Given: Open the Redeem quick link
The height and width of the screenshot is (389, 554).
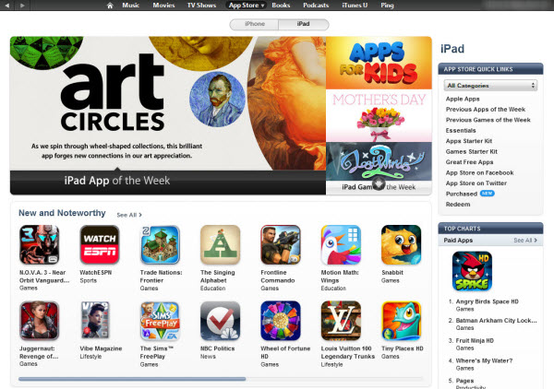Looking at the screenshot, I should tap(458, 205).
